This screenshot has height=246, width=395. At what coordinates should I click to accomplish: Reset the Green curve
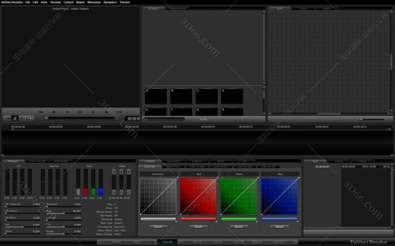(x=239, y=227)
